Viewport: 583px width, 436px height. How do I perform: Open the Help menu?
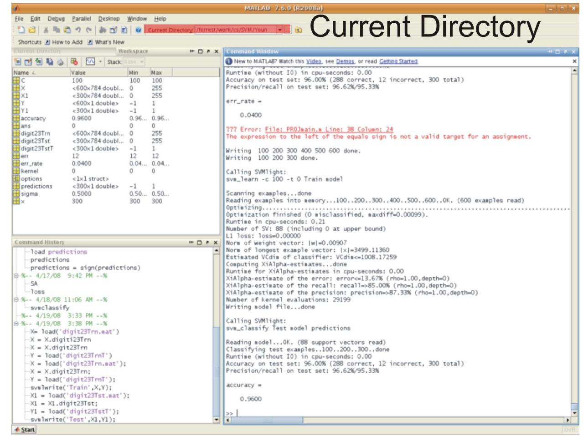160,19
